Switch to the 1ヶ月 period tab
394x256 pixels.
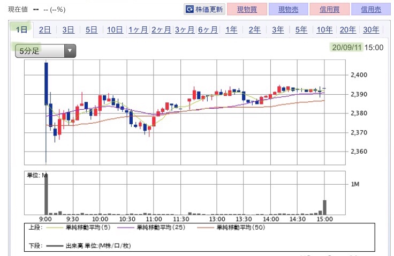pyautogui.click(x=138, y=29)
